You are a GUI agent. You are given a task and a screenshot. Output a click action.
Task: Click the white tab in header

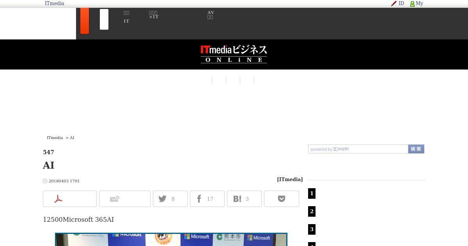(x=104, y=19)
